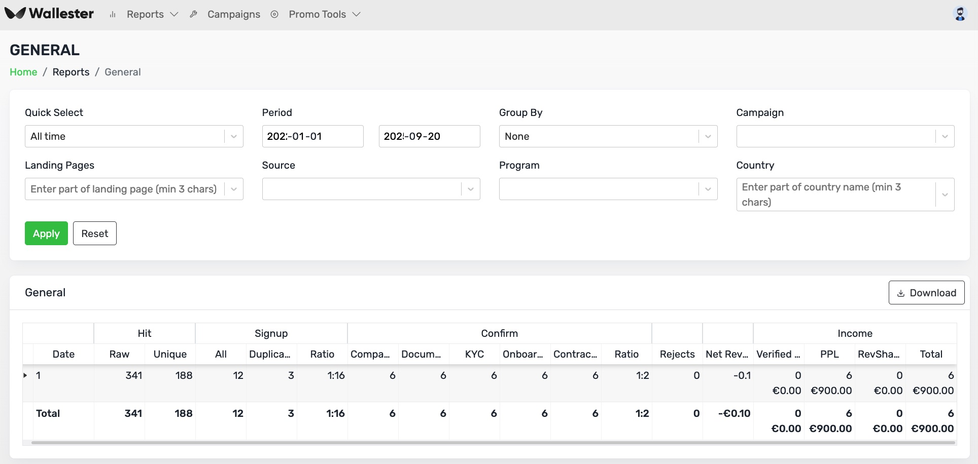Click the Promo Tools circle icon
This screenshot has height=464, width=978.
(274, 14)
